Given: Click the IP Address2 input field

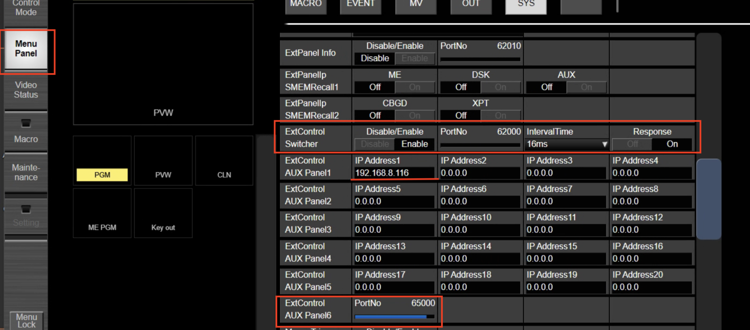Looking at the screenshot, I should tap(480, 173).
